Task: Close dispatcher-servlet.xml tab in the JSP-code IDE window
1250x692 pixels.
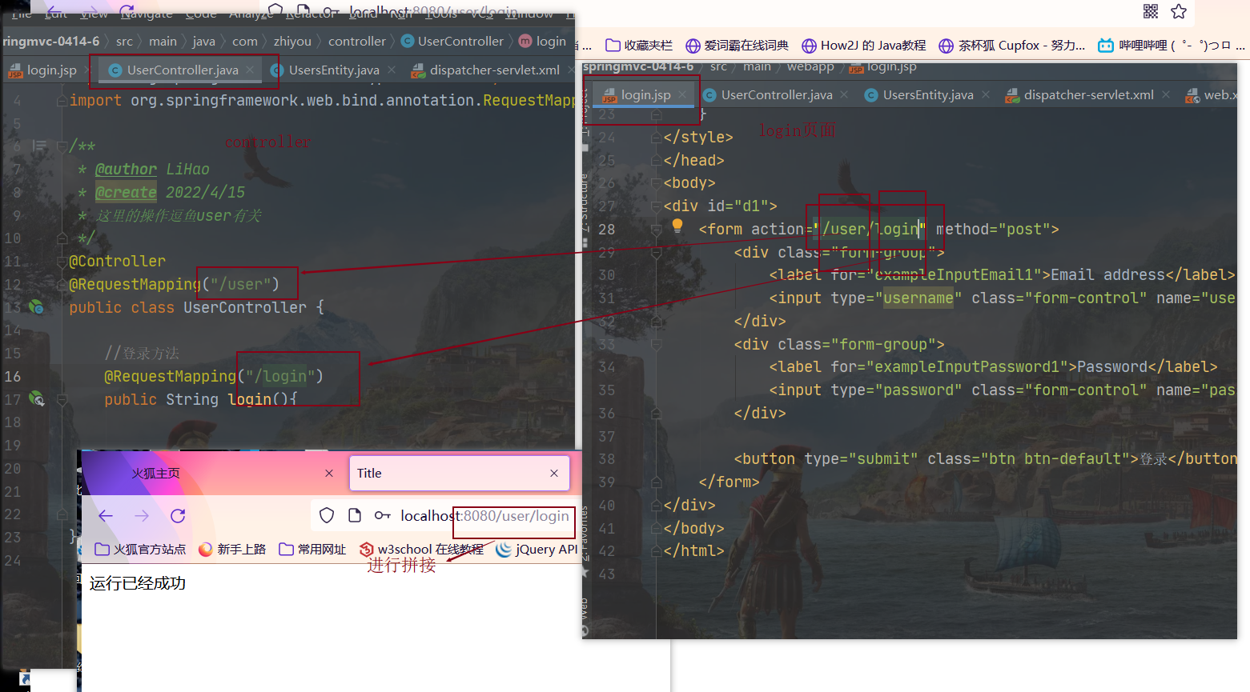Action: tap(1166, 94)
